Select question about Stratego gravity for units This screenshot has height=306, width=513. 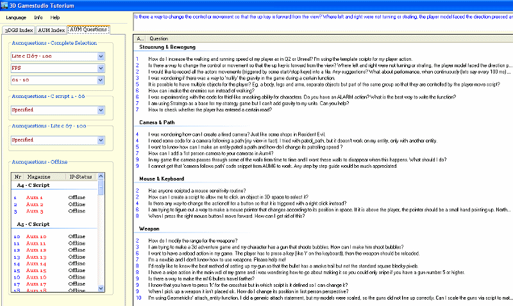pyautogui.click(x=248, y=104)
